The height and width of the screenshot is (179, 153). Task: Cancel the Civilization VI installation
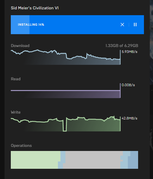pos(122,25)
